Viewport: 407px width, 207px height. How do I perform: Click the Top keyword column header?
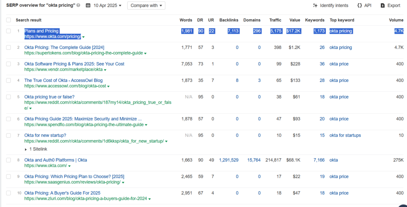click(x=342, y=20)
